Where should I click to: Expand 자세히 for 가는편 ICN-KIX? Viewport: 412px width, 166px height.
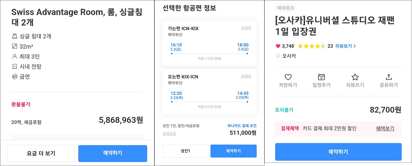click(246, 28)
